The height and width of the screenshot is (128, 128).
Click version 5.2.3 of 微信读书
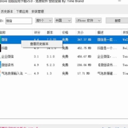[50, 65]
